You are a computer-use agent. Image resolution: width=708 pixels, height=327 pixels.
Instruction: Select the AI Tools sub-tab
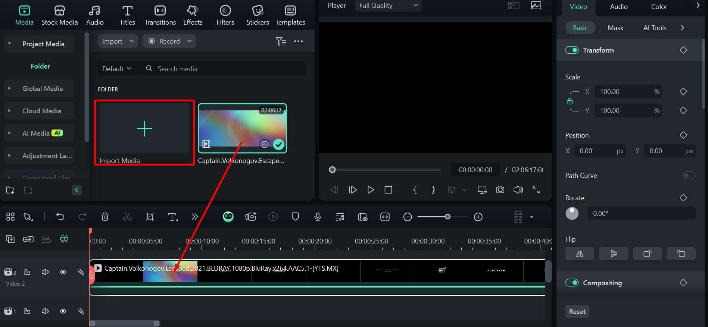tap(655, 28)
